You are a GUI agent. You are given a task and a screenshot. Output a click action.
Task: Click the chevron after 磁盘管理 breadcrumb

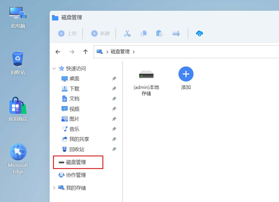134,52
